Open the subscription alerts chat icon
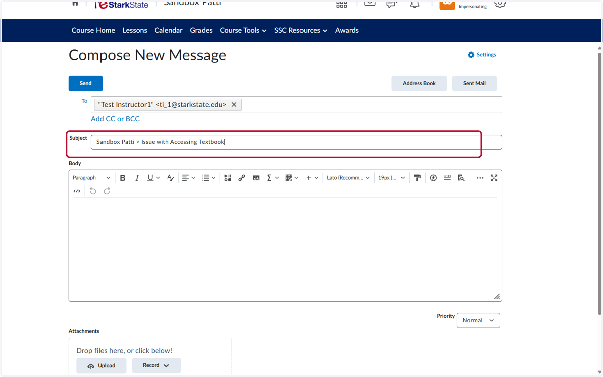The height and width of the screenshot is (377, 603). (x=392, y=4)
